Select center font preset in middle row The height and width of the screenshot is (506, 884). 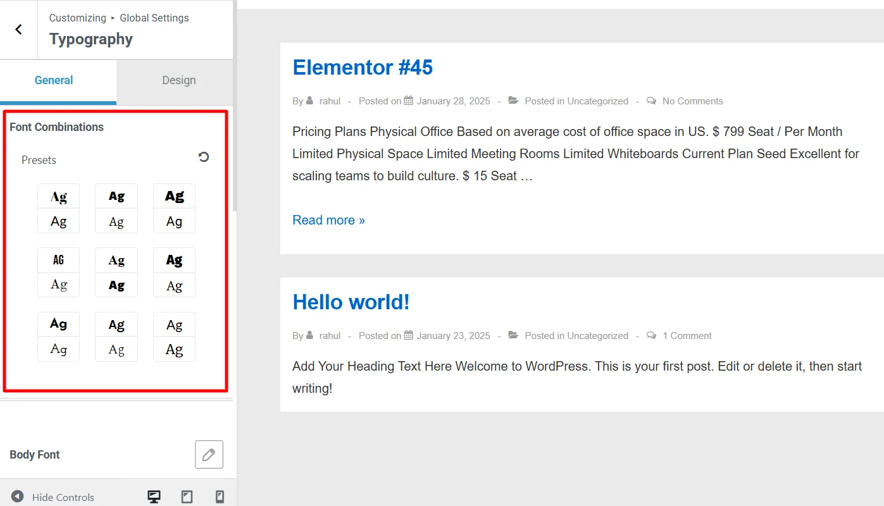[116, 273]
